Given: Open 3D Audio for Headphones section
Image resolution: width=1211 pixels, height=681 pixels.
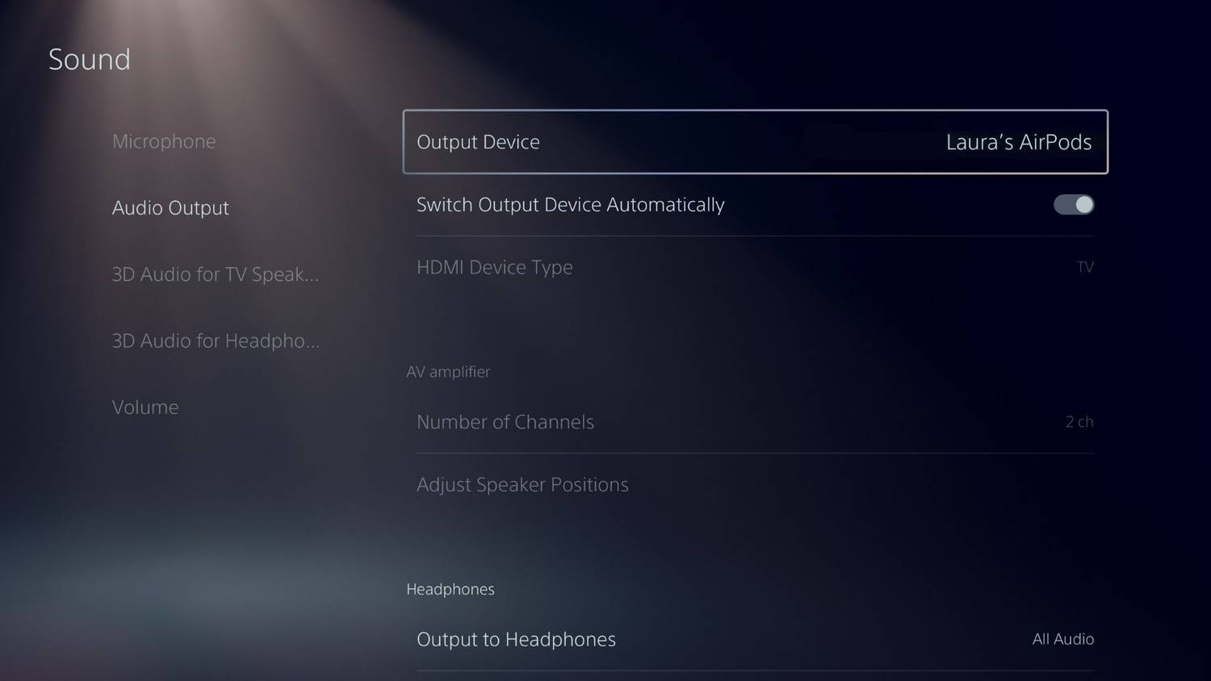Looking at the screenshot, I should pos(216,340).
